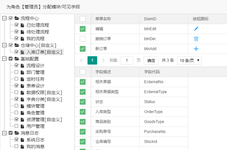This screenshot has width=227, height=150.
Task: Click the pencil edit icon for btnEdit
Action: click(x=196, y=29)
